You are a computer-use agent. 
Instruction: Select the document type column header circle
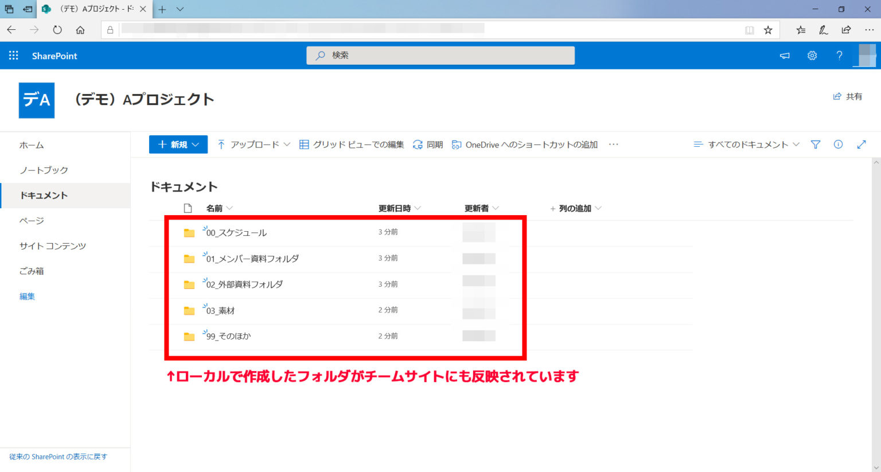188,208
